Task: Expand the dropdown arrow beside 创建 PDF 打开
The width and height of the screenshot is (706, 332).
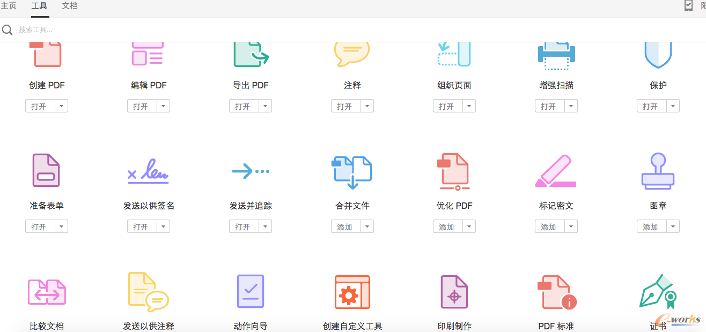Action: [61, 106]
